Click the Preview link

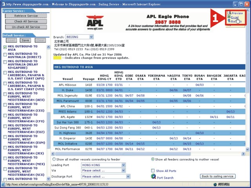237,13
